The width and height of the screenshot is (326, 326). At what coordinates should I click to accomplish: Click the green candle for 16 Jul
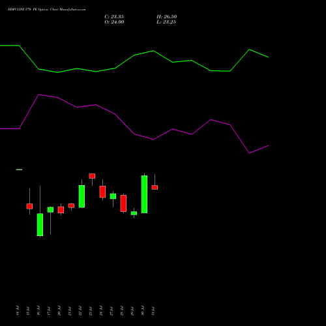(x=40, y=224)
